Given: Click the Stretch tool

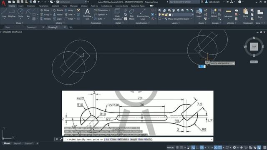Looking at the screenshot, I should [x=45, y=19].
